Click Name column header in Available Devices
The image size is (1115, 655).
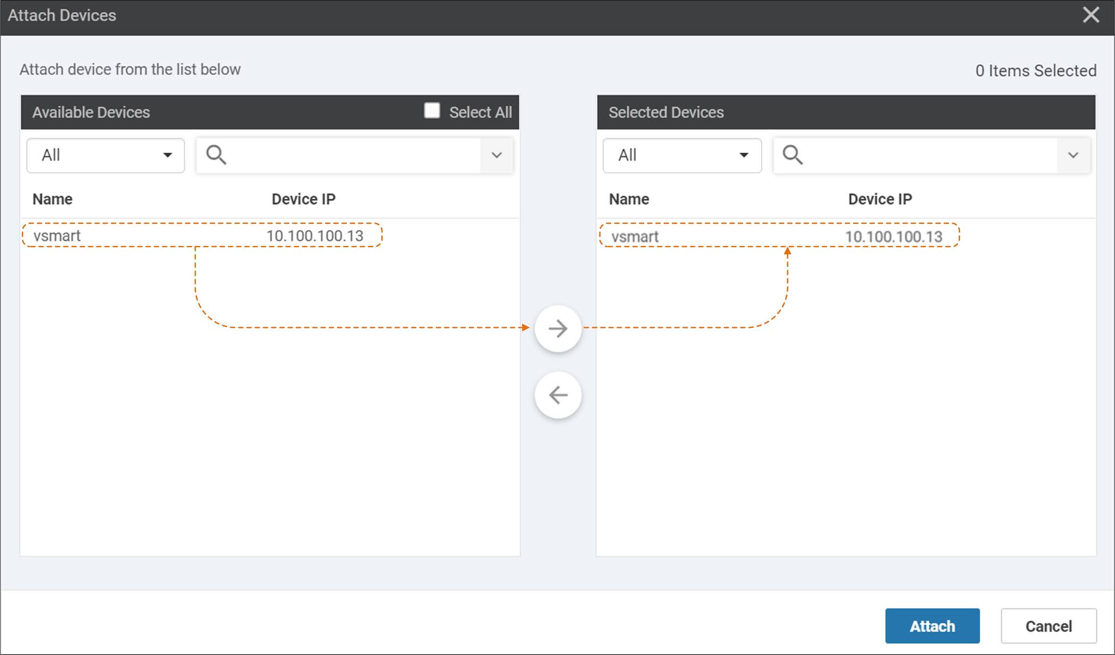[x=52, y=199]
